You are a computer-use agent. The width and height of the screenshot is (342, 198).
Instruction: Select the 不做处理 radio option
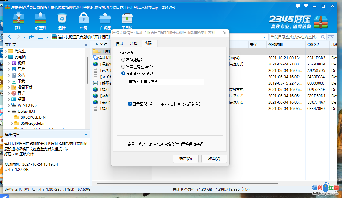click(123, 60)
